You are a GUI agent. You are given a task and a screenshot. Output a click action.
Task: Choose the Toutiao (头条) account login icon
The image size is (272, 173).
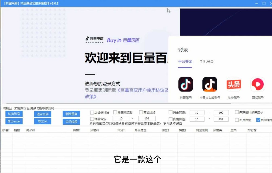pyautogui.click(x=234, y=84)
